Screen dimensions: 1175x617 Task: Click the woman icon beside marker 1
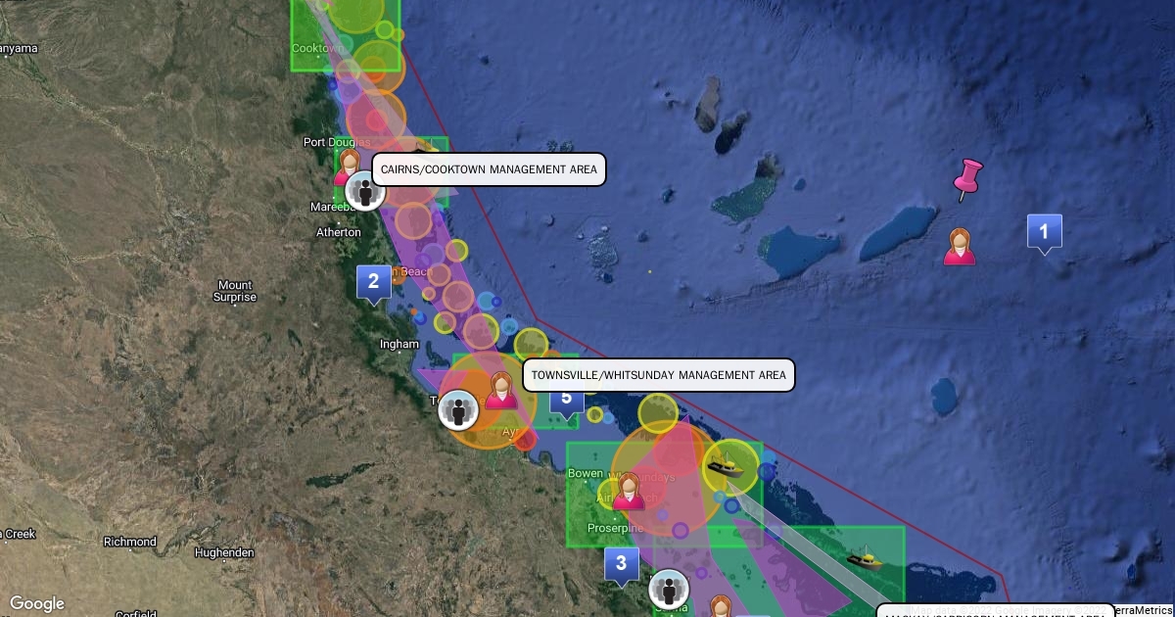tap(960, 247)
